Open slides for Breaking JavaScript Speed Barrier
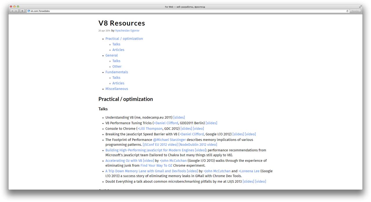371x202 pixels. pyautogui.click(x=238, y=134)
